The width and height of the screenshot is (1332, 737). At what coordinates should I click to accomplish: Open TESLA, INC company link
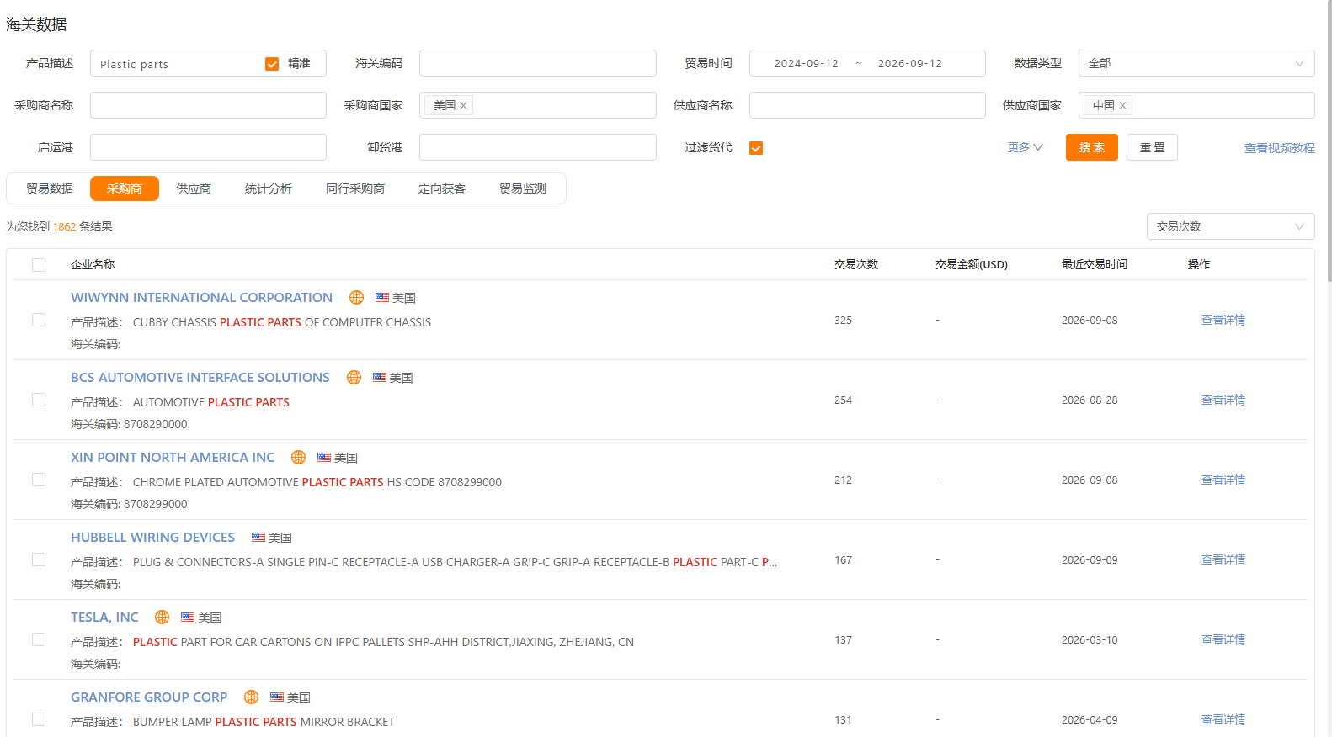point(104,618)
